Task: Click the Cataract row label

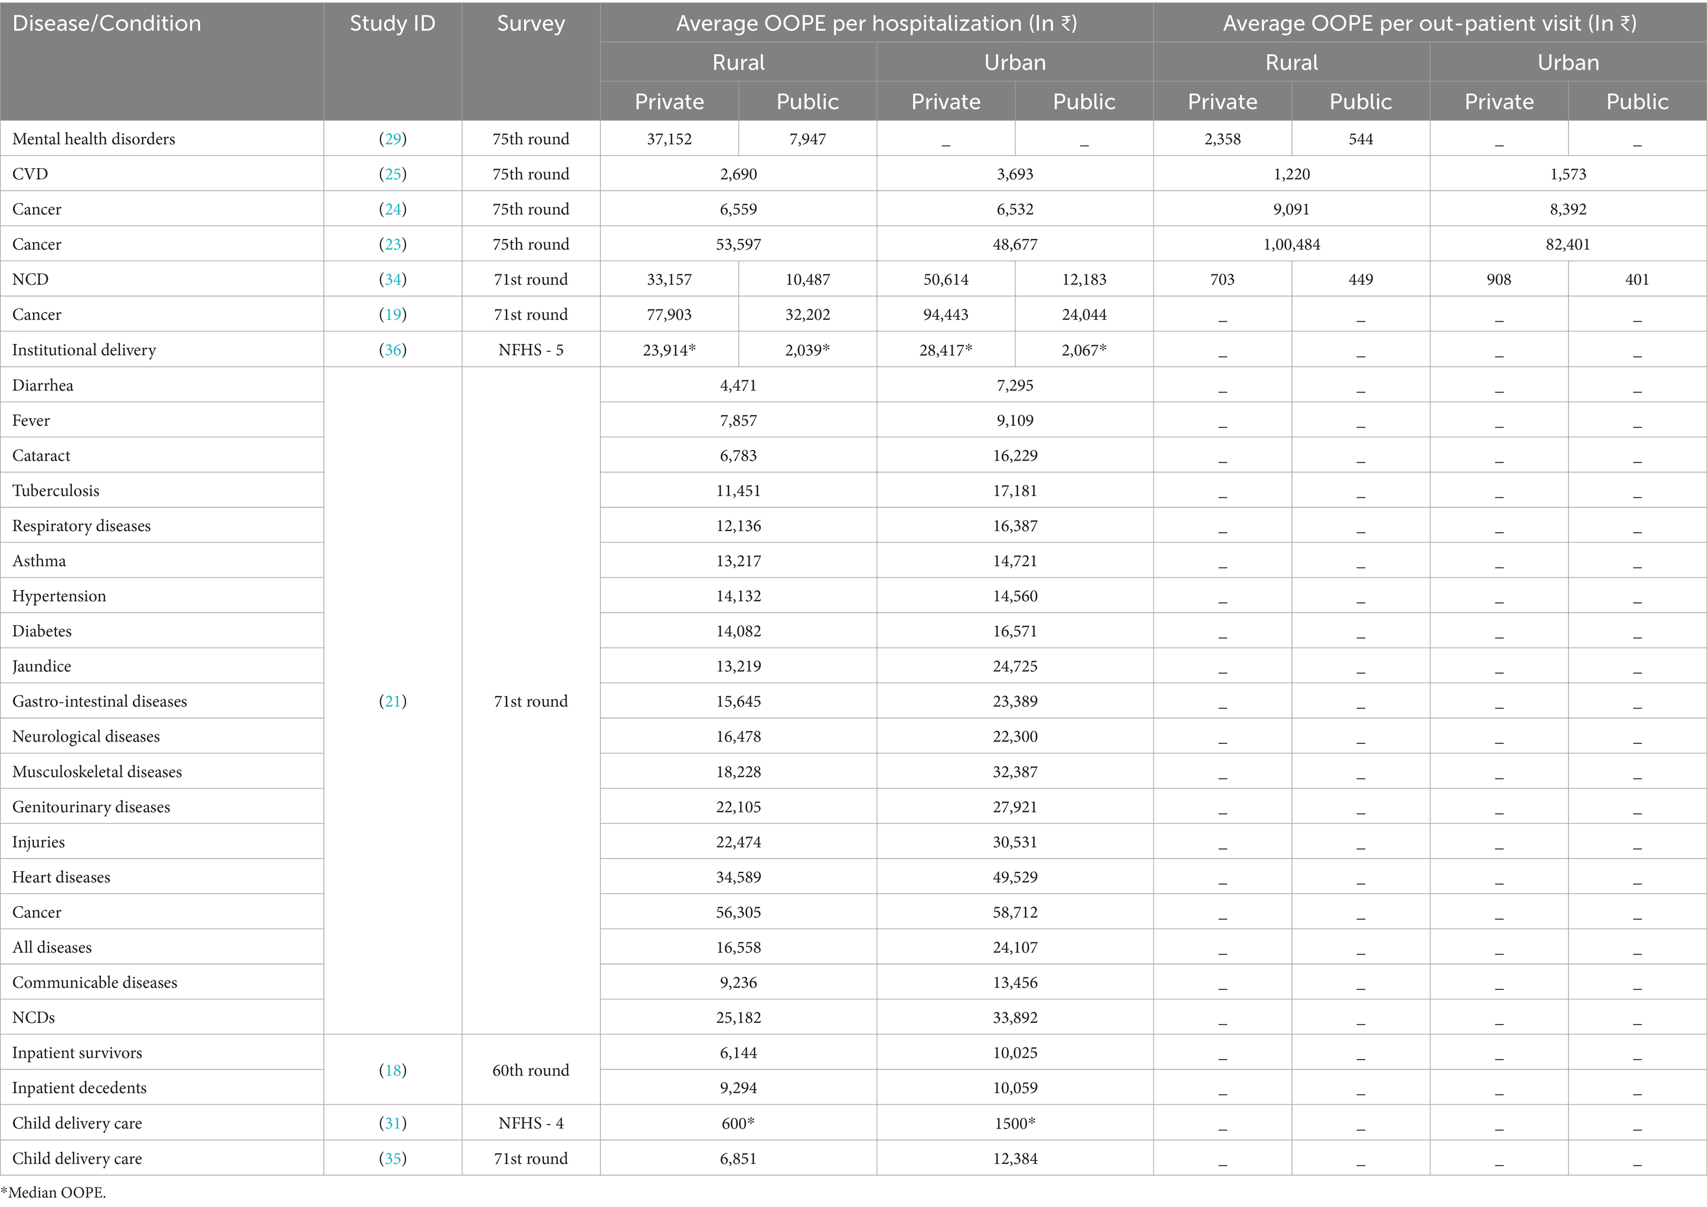Action: coord(41,455)
